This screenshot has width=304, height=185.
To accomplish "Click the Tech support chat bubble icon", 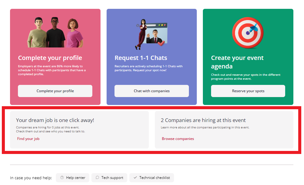I will coord(97,177).
